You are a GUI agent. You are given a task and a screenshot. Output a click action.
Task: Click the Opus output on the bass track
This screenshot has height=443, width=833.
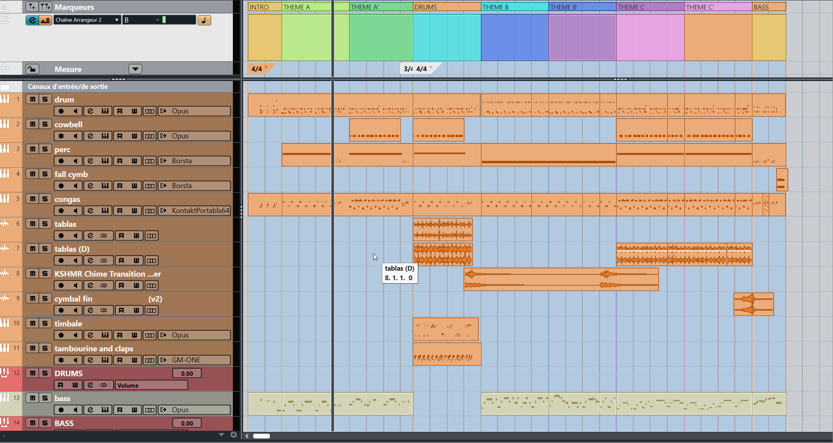180,410
